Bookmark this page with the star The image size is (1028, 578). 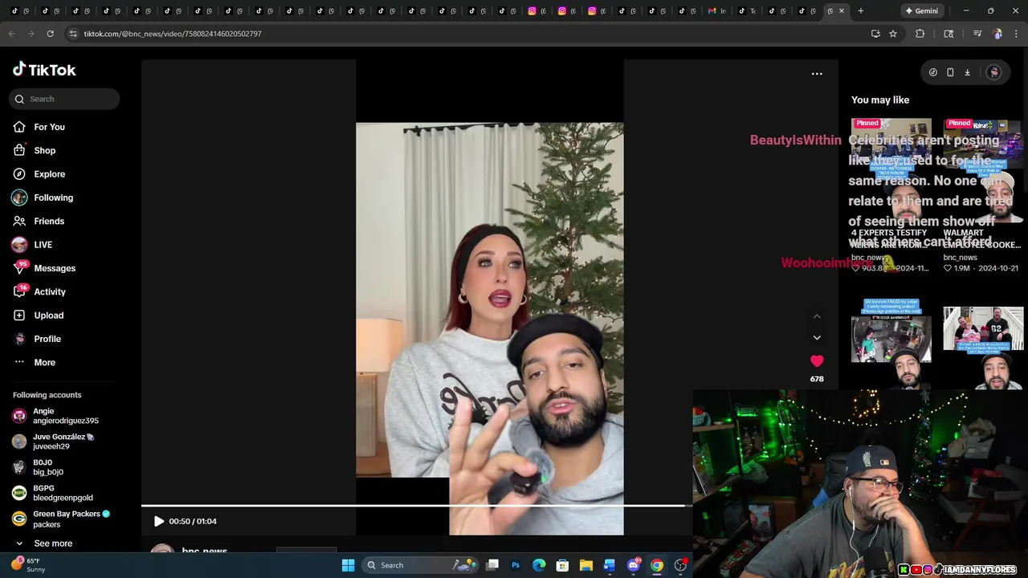pos(892,34)
